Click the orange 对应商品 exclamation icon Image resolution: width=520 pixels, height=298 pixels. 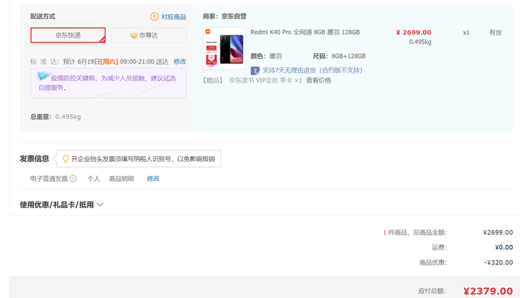coord(155,16)
